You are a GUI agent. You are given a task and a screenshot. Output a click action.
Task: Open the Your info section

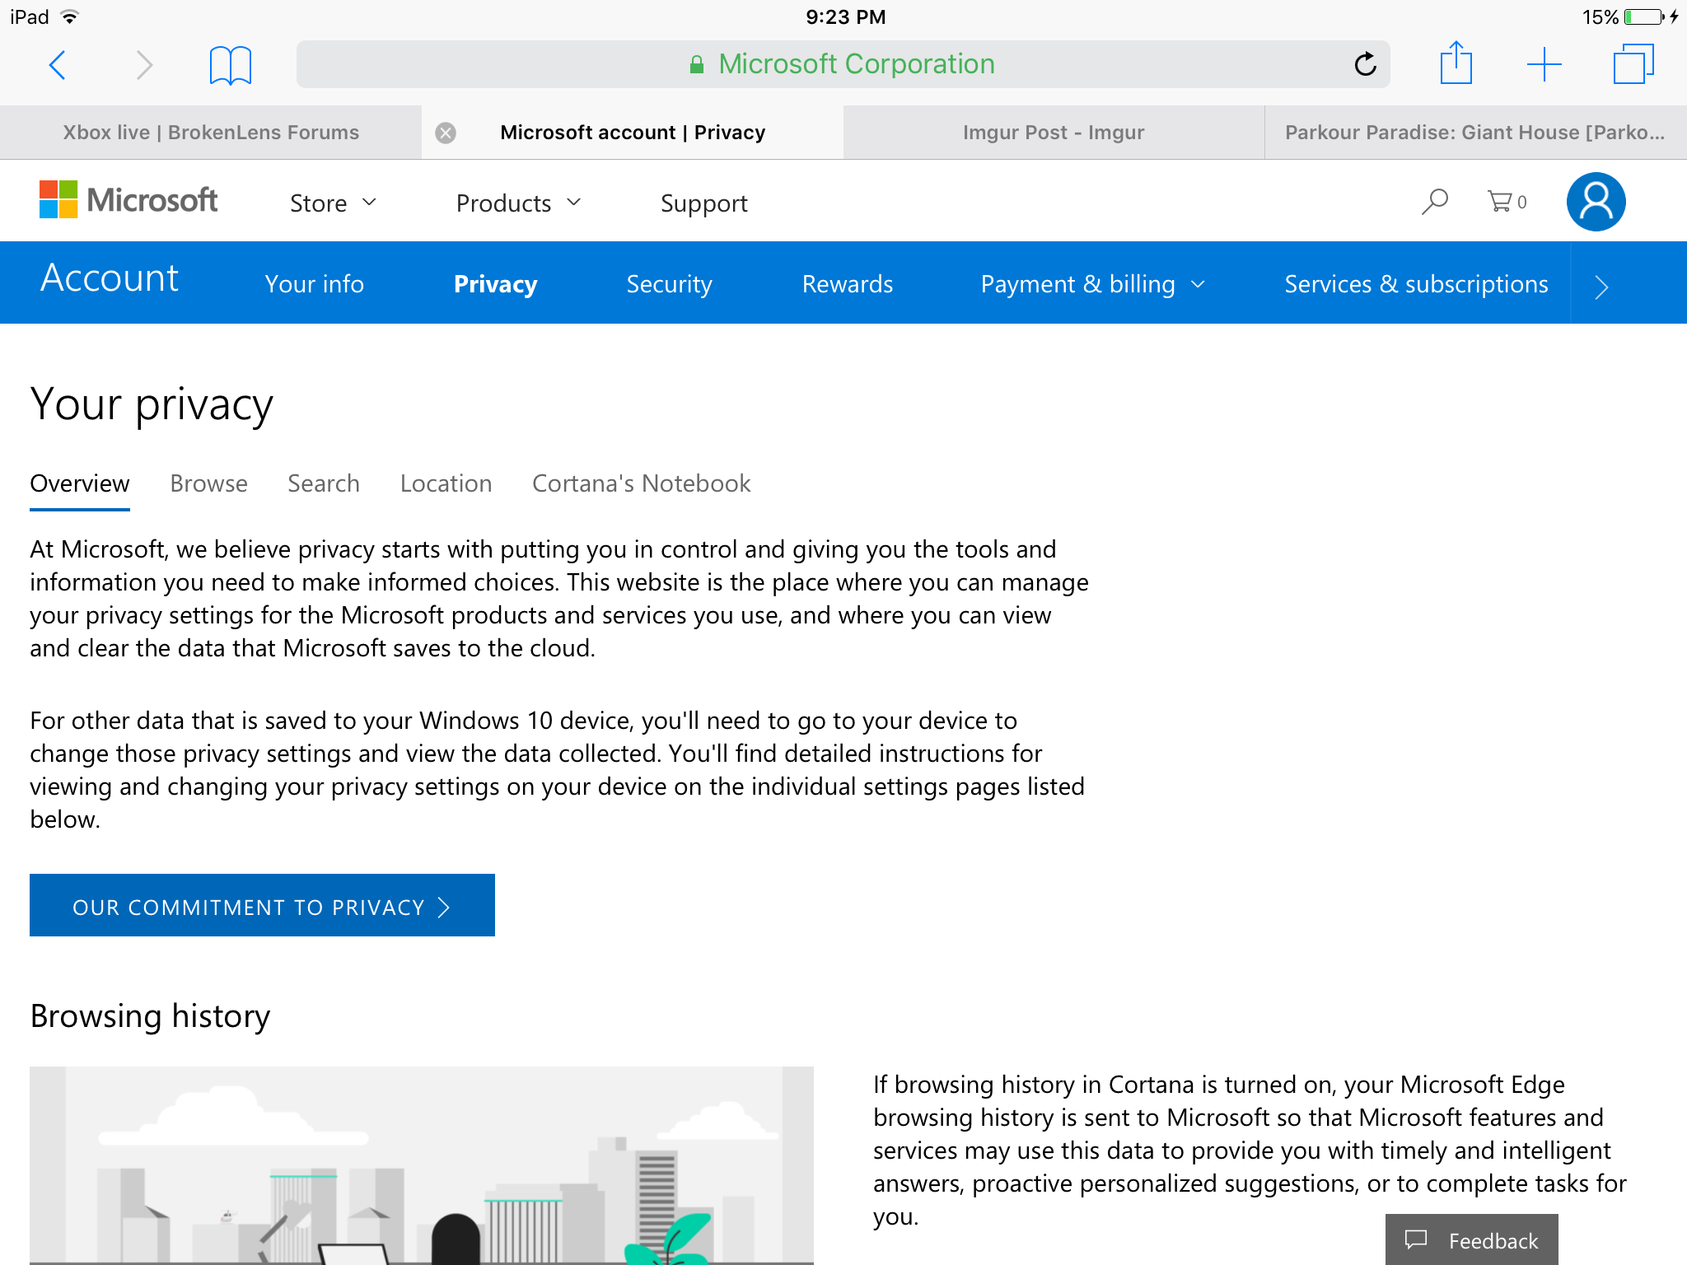315,284
